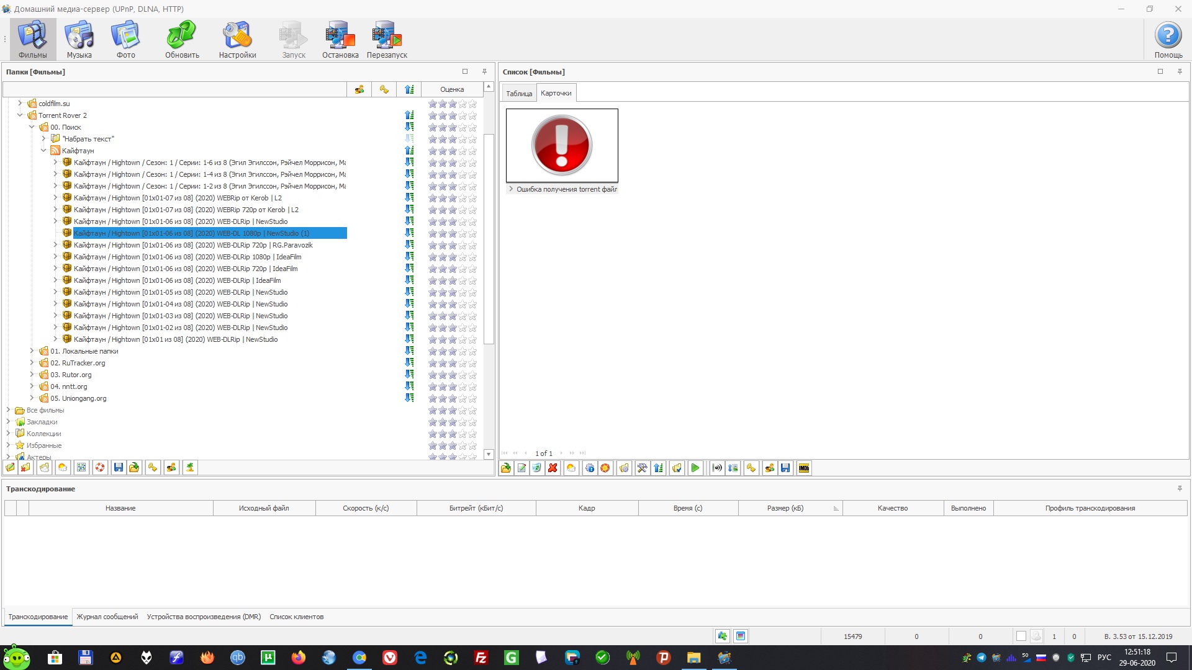Open Настройки settings in main toolbar
This screenshot has width=1192, height=670.
click(x=237, y=40)
